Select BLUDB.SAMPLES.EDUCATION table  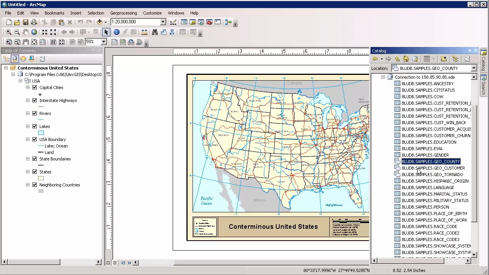pos(429,142)
